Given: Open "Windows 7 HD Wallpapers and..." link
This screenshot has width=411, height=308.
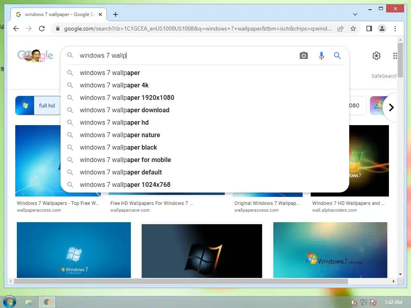Looking at the screenshot, I should pyautogui.click(x=348, y=203).
